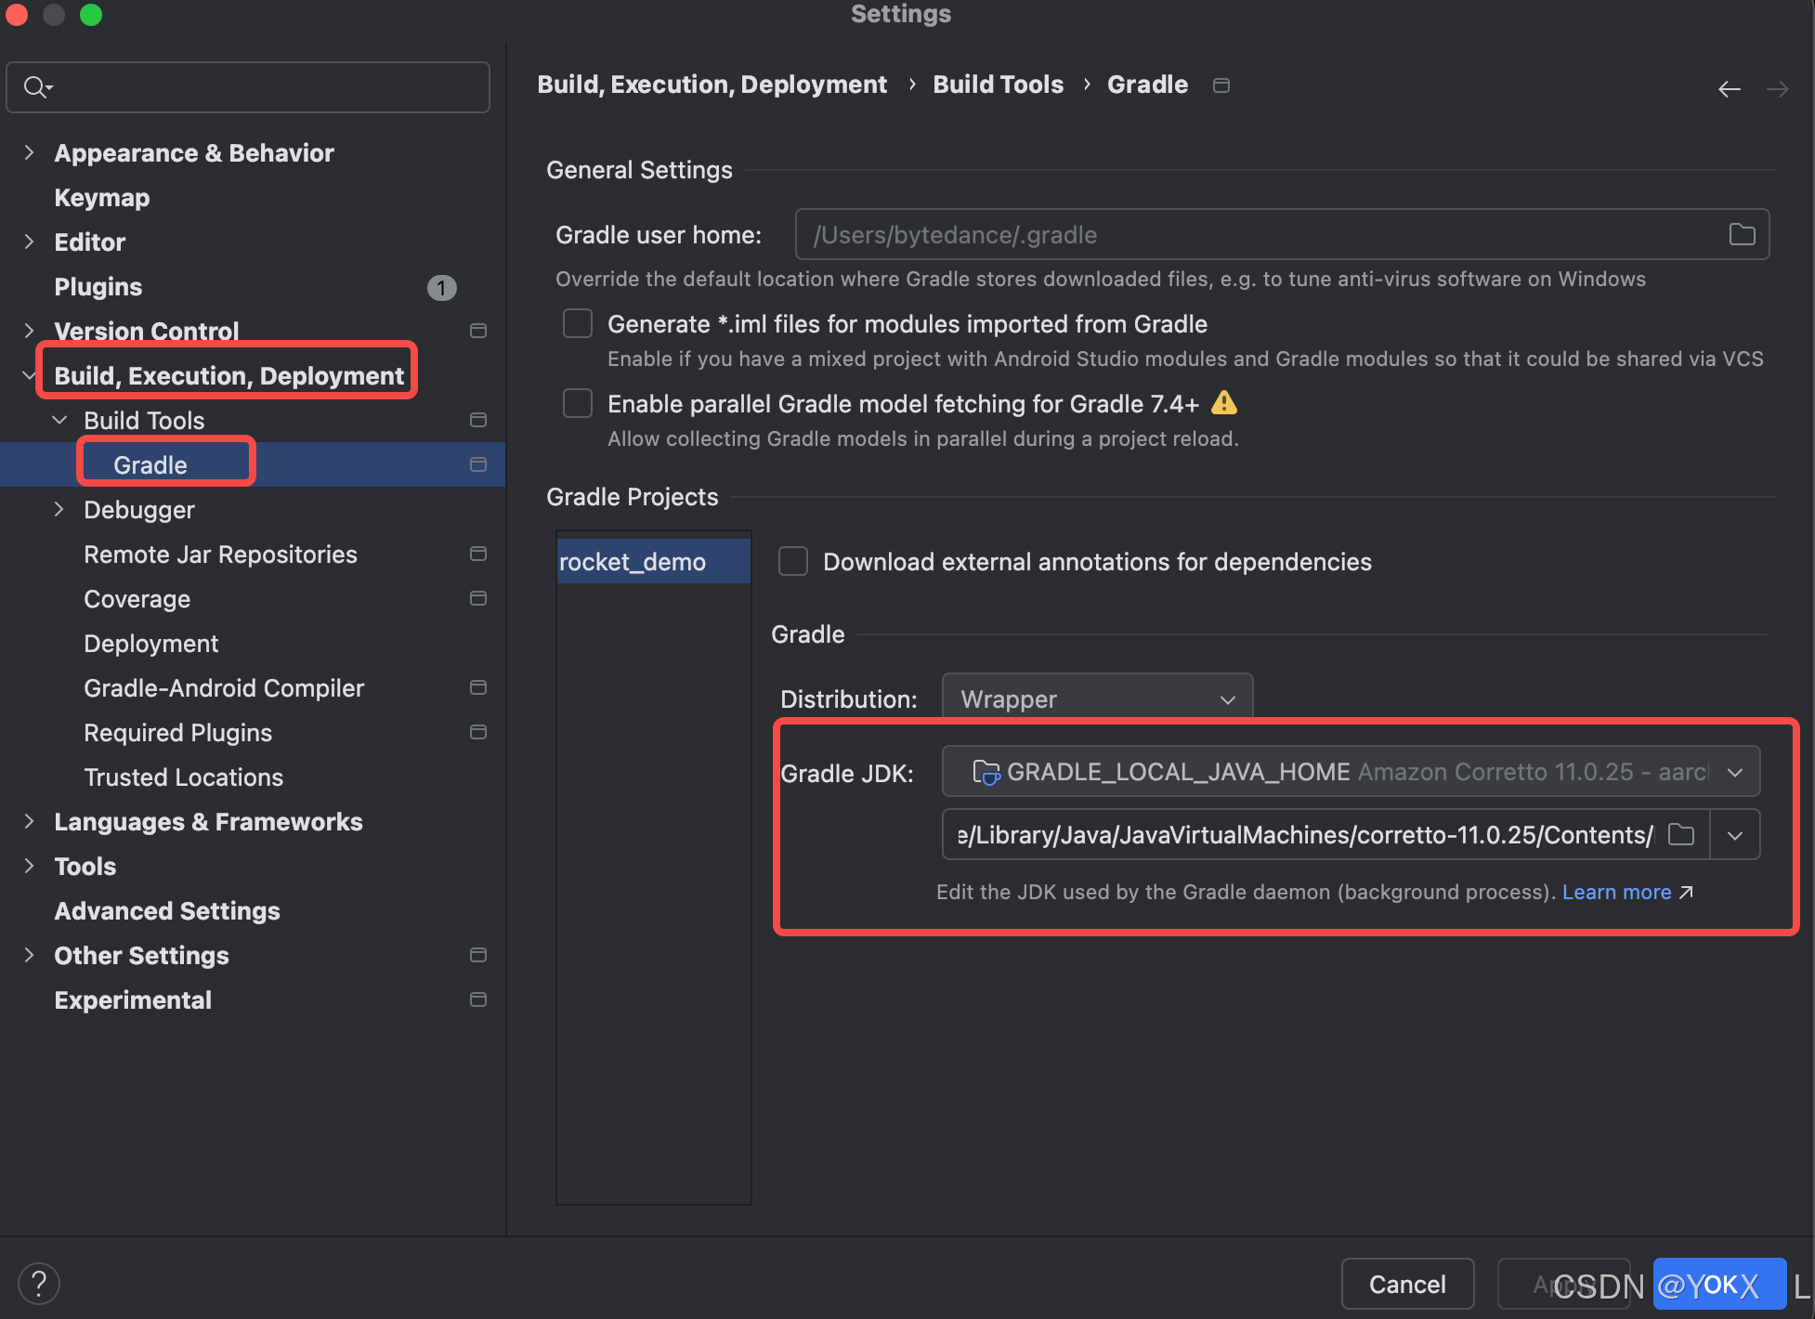Toggle Enable parallel Gradle model fetching checkbox
Screen dimensions: 1815x1319
578,404
